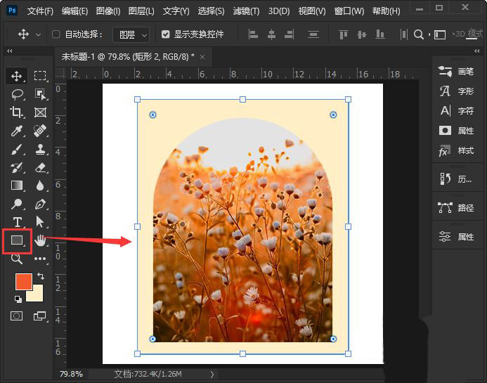
Task: Expand the status bar info arrow
Action: pos(212,375)
